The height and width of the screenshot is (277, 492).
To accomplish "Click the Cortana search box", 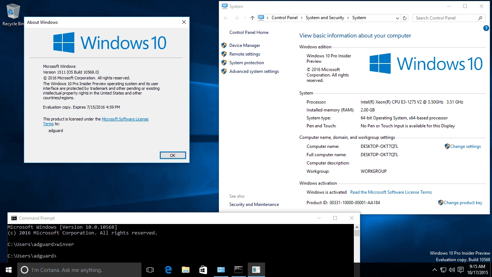I will 79,270.
